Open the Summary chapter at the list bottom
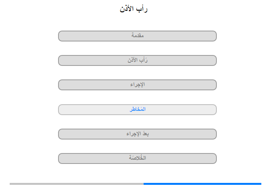Image resolution: width=271 pixels, height=186 pixels. pyautogui.click(x=137, y=158)
